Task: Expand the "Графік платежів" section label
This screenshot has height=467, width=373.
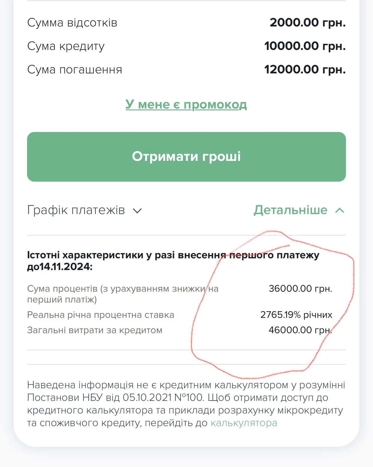Action: [x=76, y=210]
